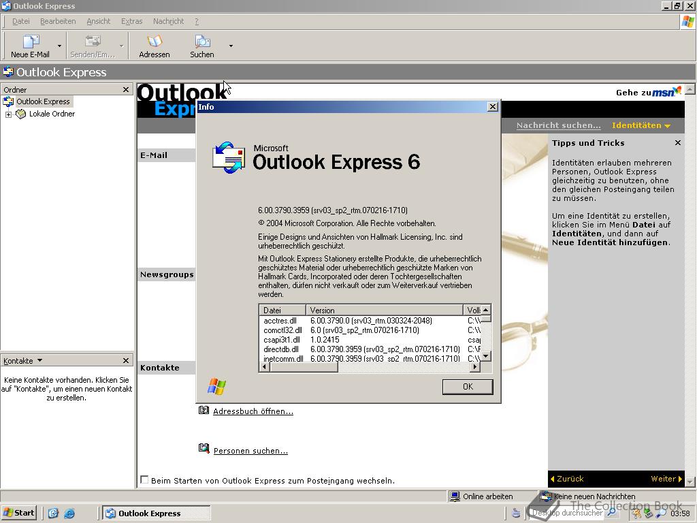Select Outlook Express in the folder tree
This screenshot has height=523, width=697.
point(43,101)
